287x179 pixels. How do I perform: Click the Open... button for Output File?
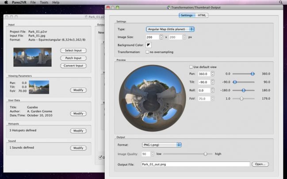[260, 164]
